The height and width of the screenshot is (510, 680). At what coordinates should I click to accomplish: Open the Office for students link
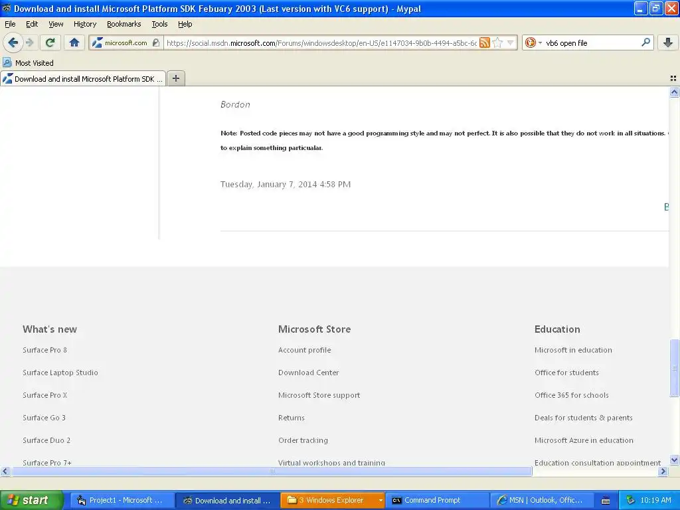(566, 373)
